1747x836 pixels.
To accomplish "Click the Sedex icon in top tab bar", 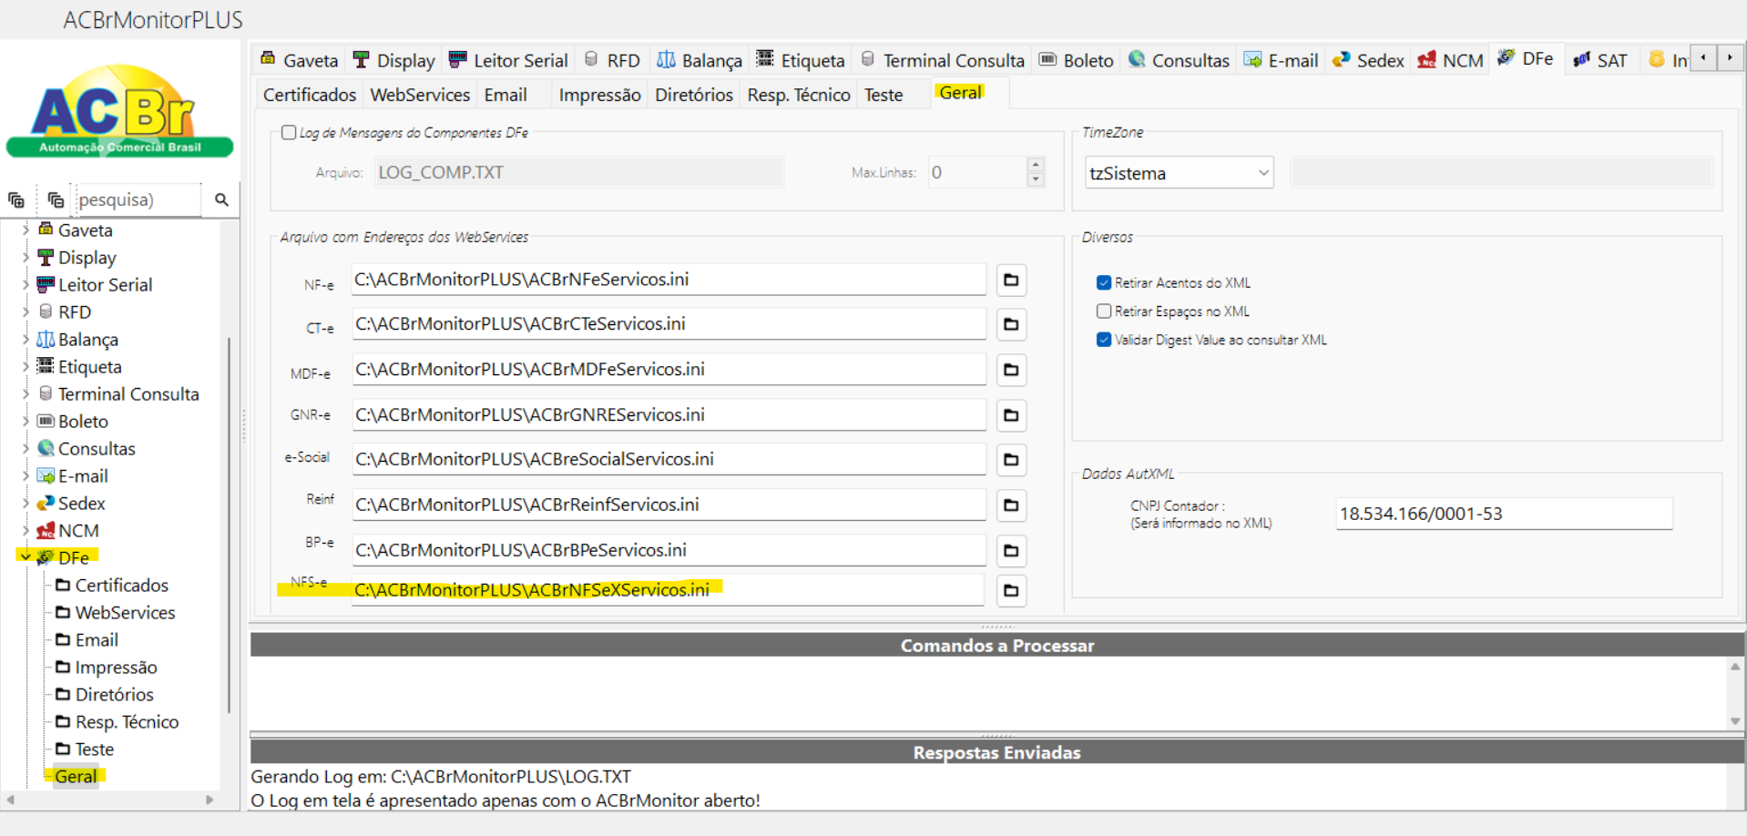I will (x=1341, y=59).
